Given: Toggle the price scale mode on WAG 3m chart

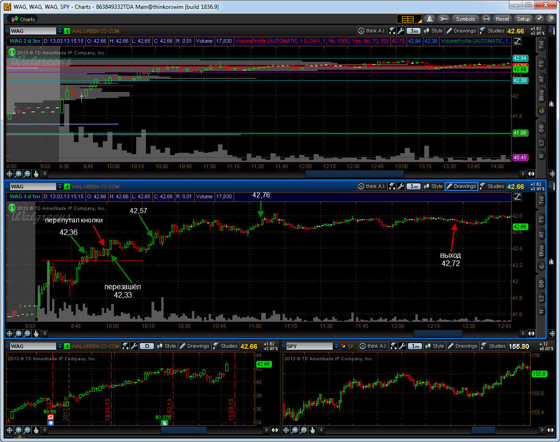Looking at the screenshot, I should click(518, 41).
